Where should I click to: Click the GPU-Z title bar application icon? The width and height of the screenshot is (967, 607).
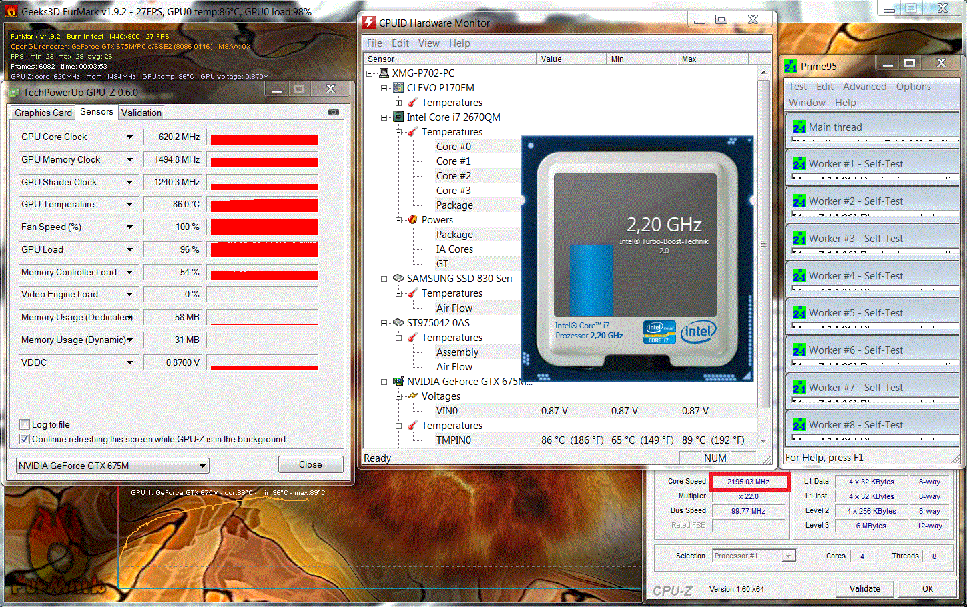click(x=15, y=92)
